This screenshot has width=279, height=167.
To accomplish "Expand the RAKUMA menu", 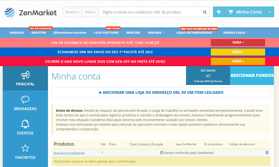I will coord(156,33).
